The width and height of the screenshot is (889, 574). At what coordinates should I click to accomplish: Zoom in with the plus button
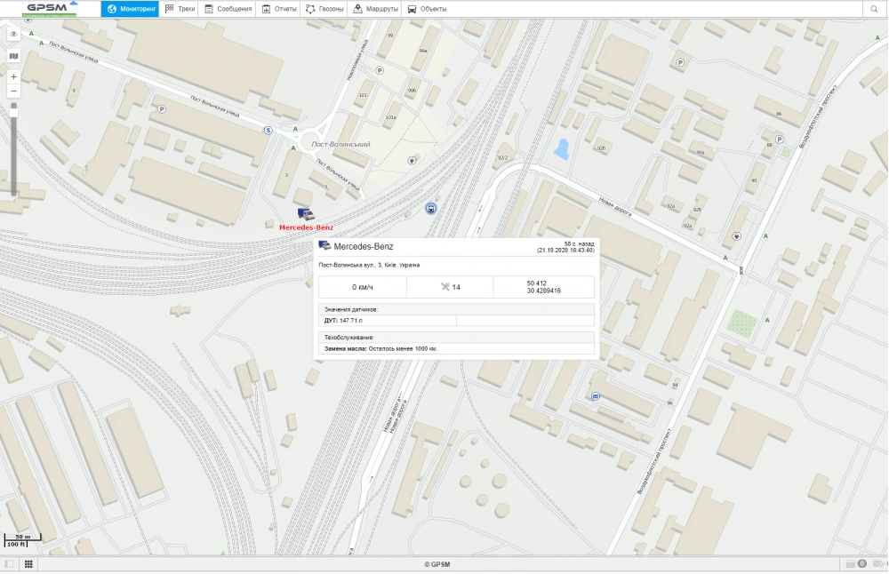point(13,77)
